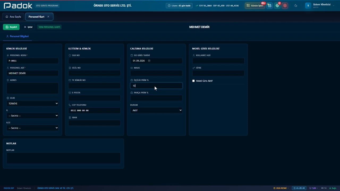Click the IBAN field
The height and width of the screenshot is (191, 340).
94,123
